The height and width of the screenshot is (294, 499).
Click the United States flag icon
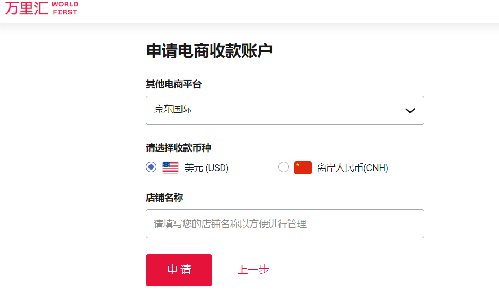coord(170,168)
